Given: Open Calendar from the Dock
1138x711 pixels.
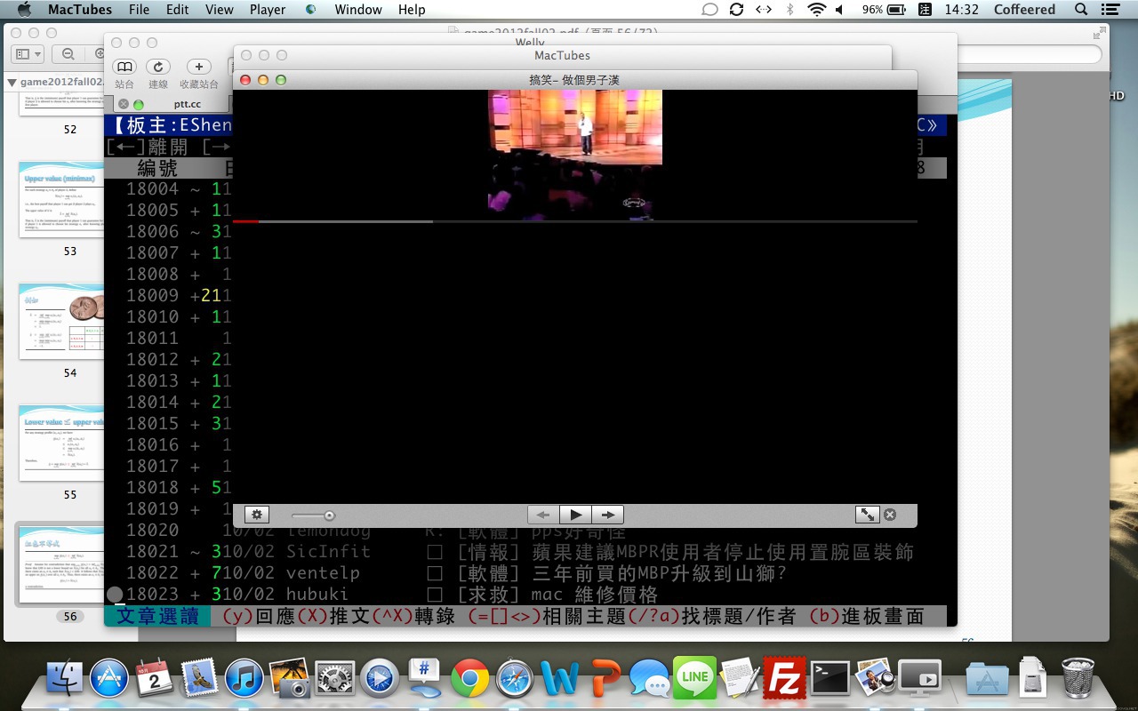Looking at the screenshot, I should click(155, 679).
